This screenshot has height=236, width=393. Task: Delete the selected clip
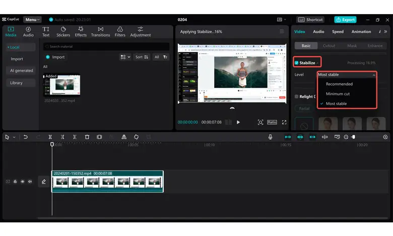click(x=87, y=137)
